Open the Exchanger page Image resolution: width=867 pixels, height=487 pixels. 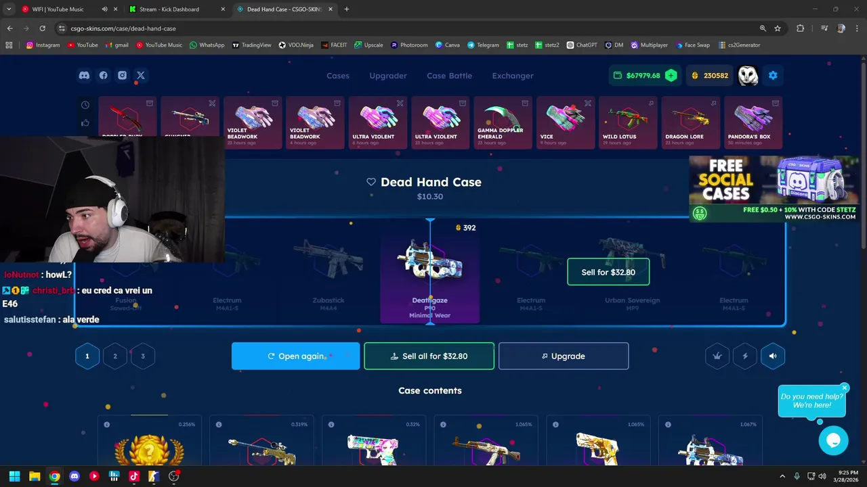tap(513, 76)
